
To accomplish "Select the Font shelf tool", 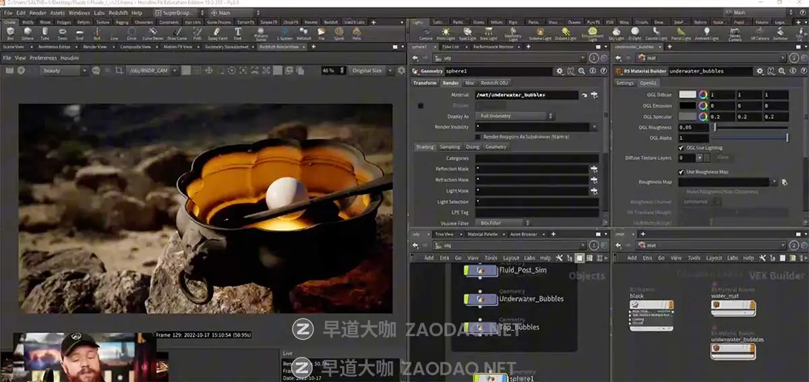I will click(238, 34).
